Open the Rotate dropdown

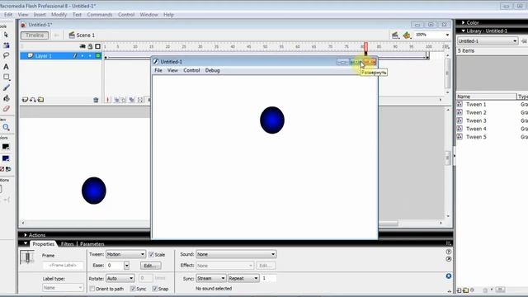pos(120,278)
